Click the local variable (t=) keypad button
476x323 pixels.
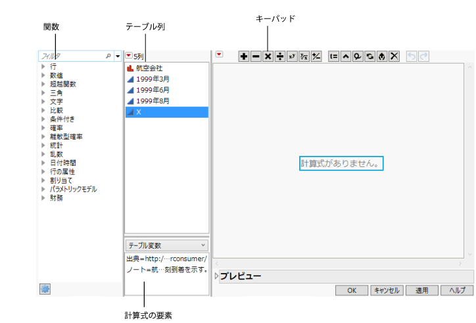pos(333,56)
